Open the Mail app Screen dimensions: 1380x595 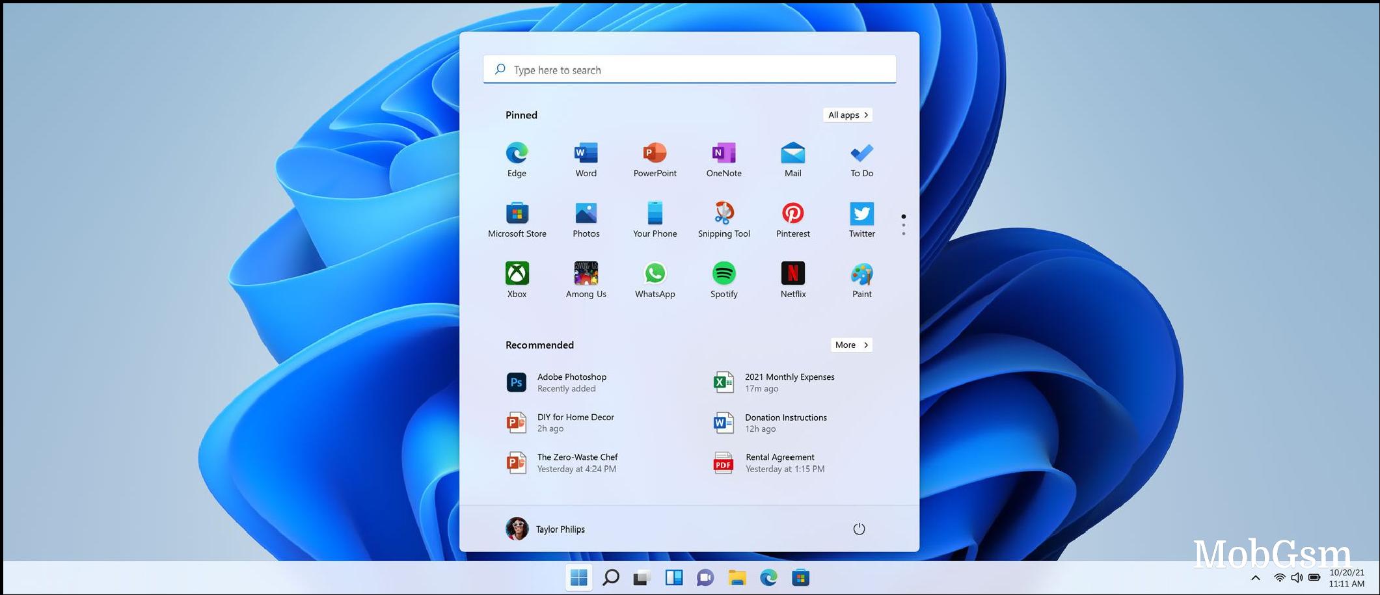pos(792,159)
